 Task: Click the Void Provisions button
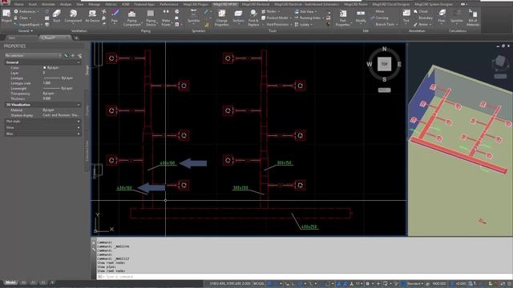click(277, 25)
